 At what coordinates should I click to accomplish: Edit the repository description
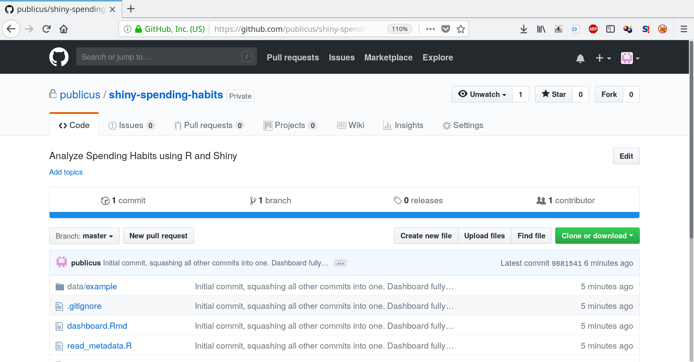(x=626, y=156)
